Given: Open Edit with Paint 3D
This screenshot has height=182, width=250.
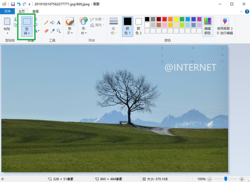Looking at the screenshot, I should pyautogui.click(x=225, y=27).
